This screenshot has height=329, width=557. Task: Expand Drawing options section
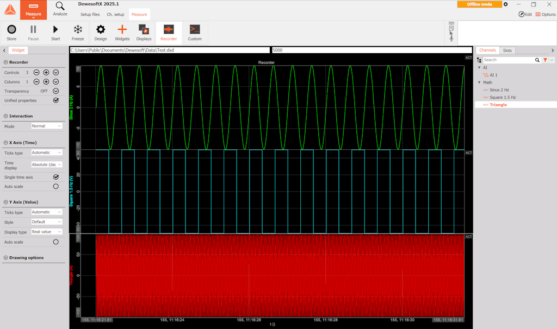click(x=5, y=258)
